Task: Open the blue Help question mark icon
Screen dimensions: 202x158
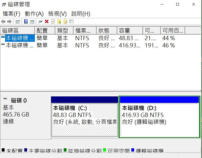Action: (26, 21)
